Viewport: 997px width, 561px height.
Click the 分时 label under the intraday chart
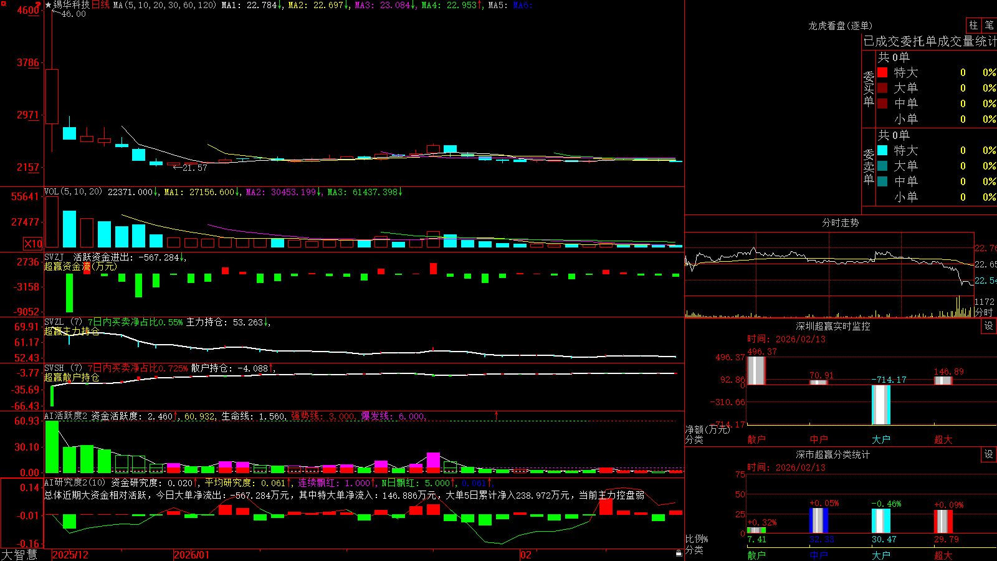click(984, 312)
